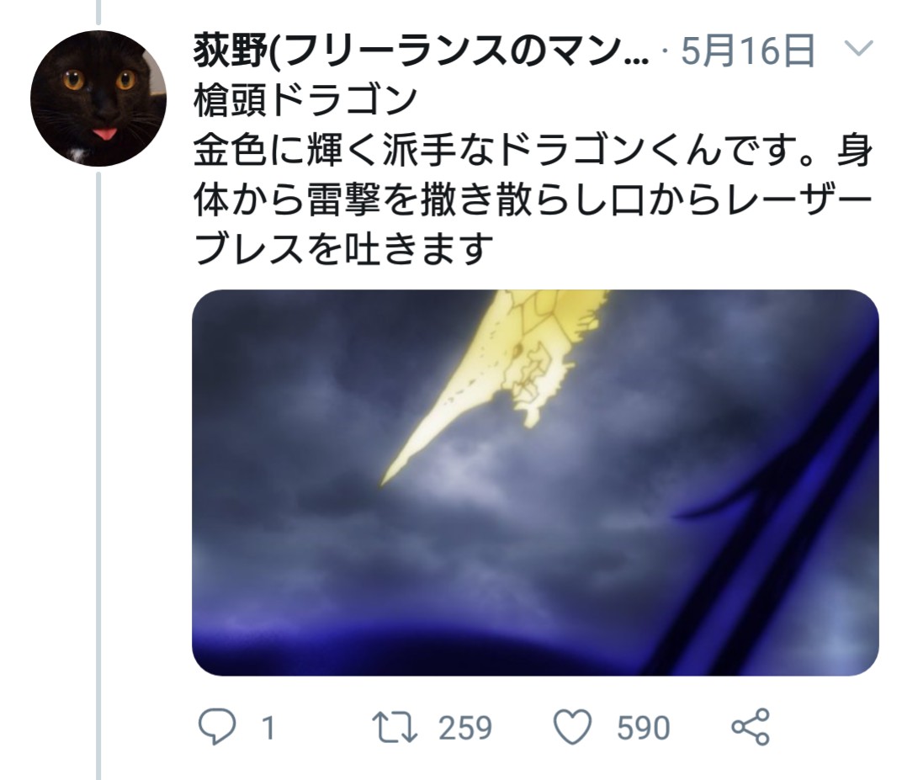
Task: Open the share icon options
Action: [x=751, y=727]
